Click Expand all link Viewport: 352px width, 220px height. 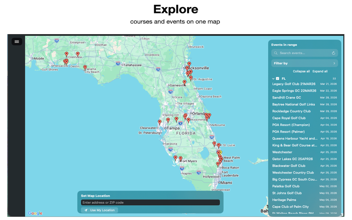(320, 71)
